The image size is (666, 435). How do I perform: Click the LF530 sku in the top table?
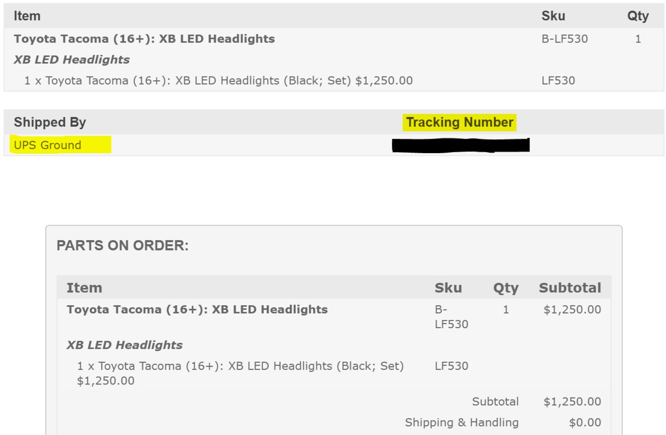(x=558, y=81)
